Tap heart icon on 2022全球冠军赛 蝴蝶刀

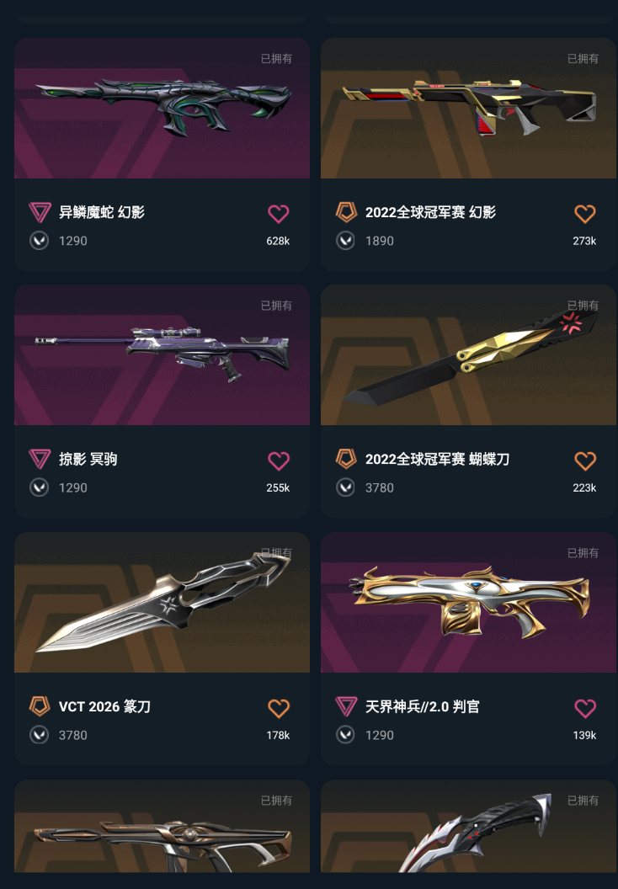click(x=585, y=461)
